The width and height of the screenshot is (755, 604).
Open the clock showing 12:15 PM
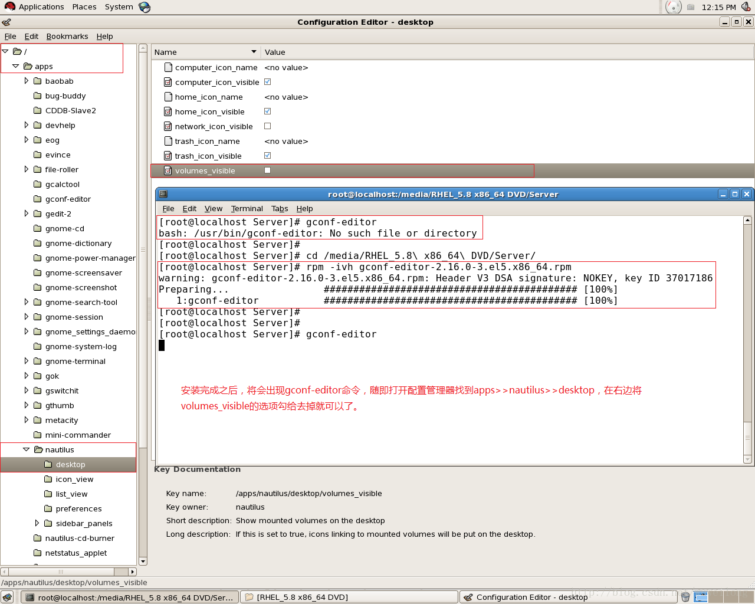click(x=718, y=7)
